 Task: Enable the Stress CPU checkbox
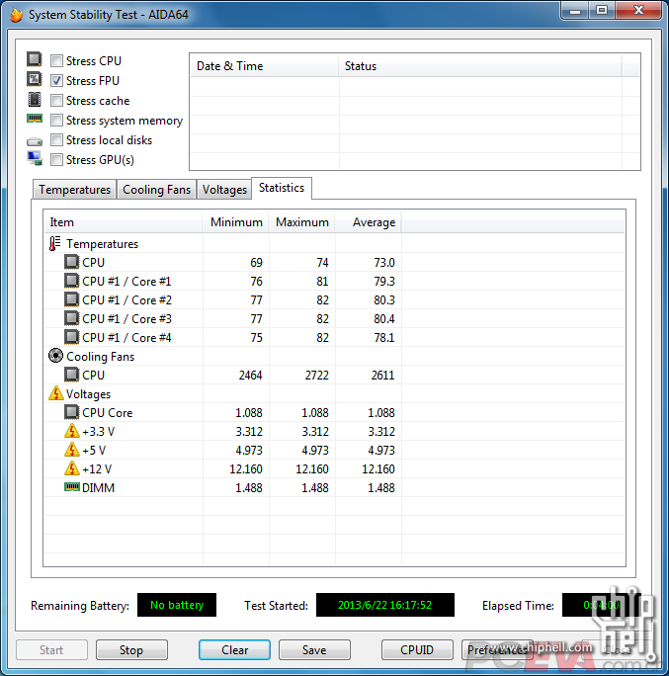pos(56,61)
